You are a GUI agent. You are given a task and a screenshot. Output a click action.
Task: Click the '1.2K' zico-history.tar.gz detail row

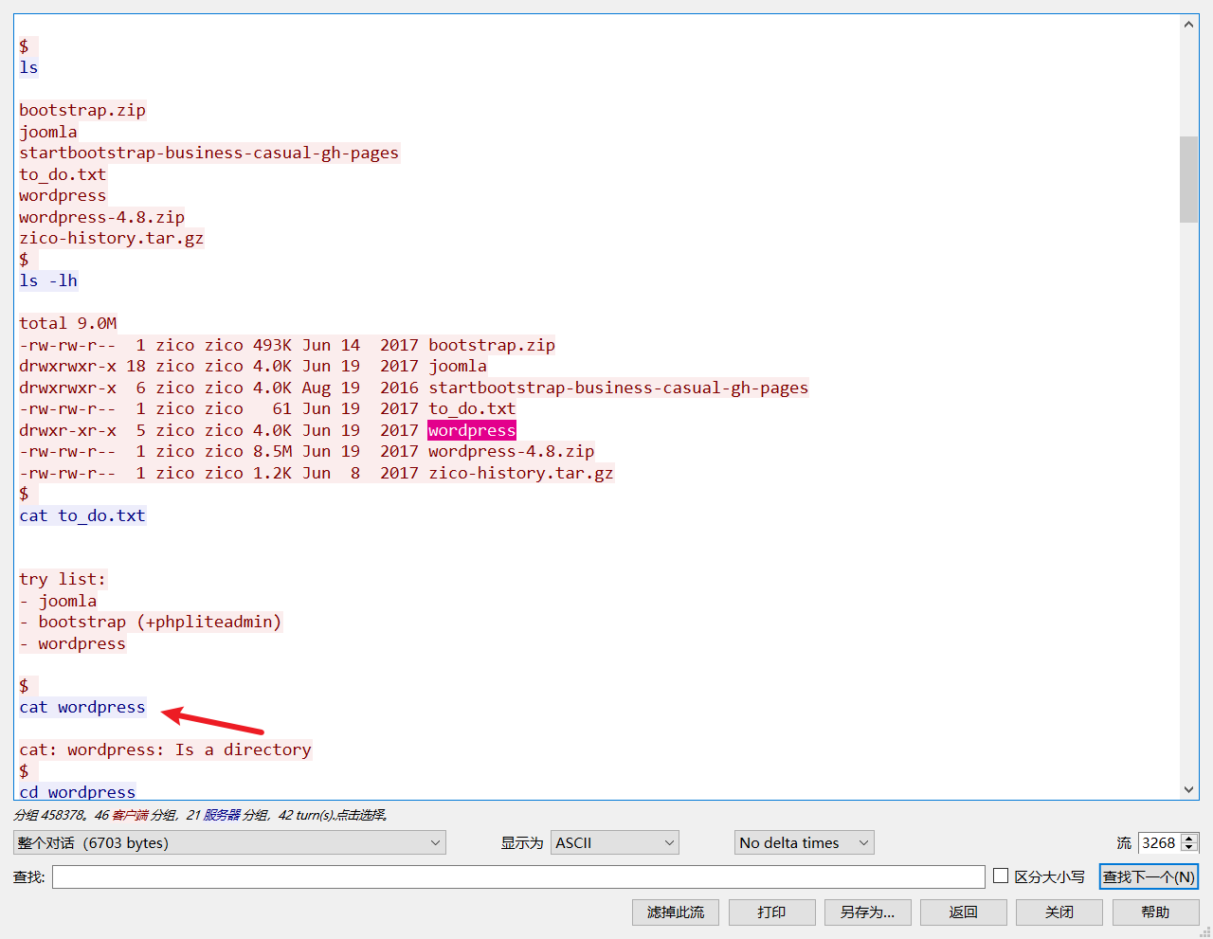(x=317, y=473)
